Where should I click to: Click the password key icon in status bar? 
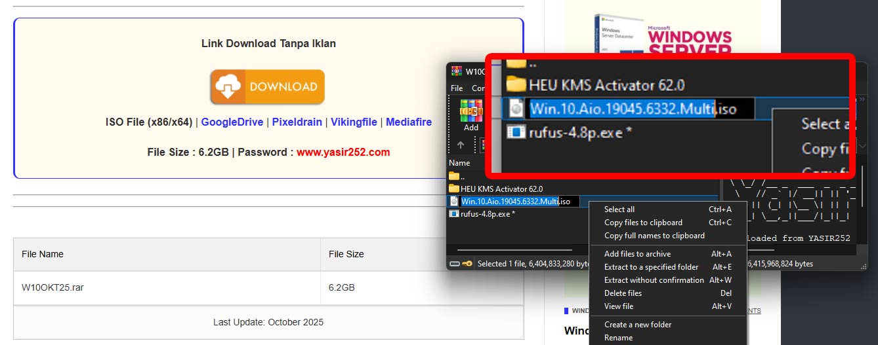coord(467,264)
